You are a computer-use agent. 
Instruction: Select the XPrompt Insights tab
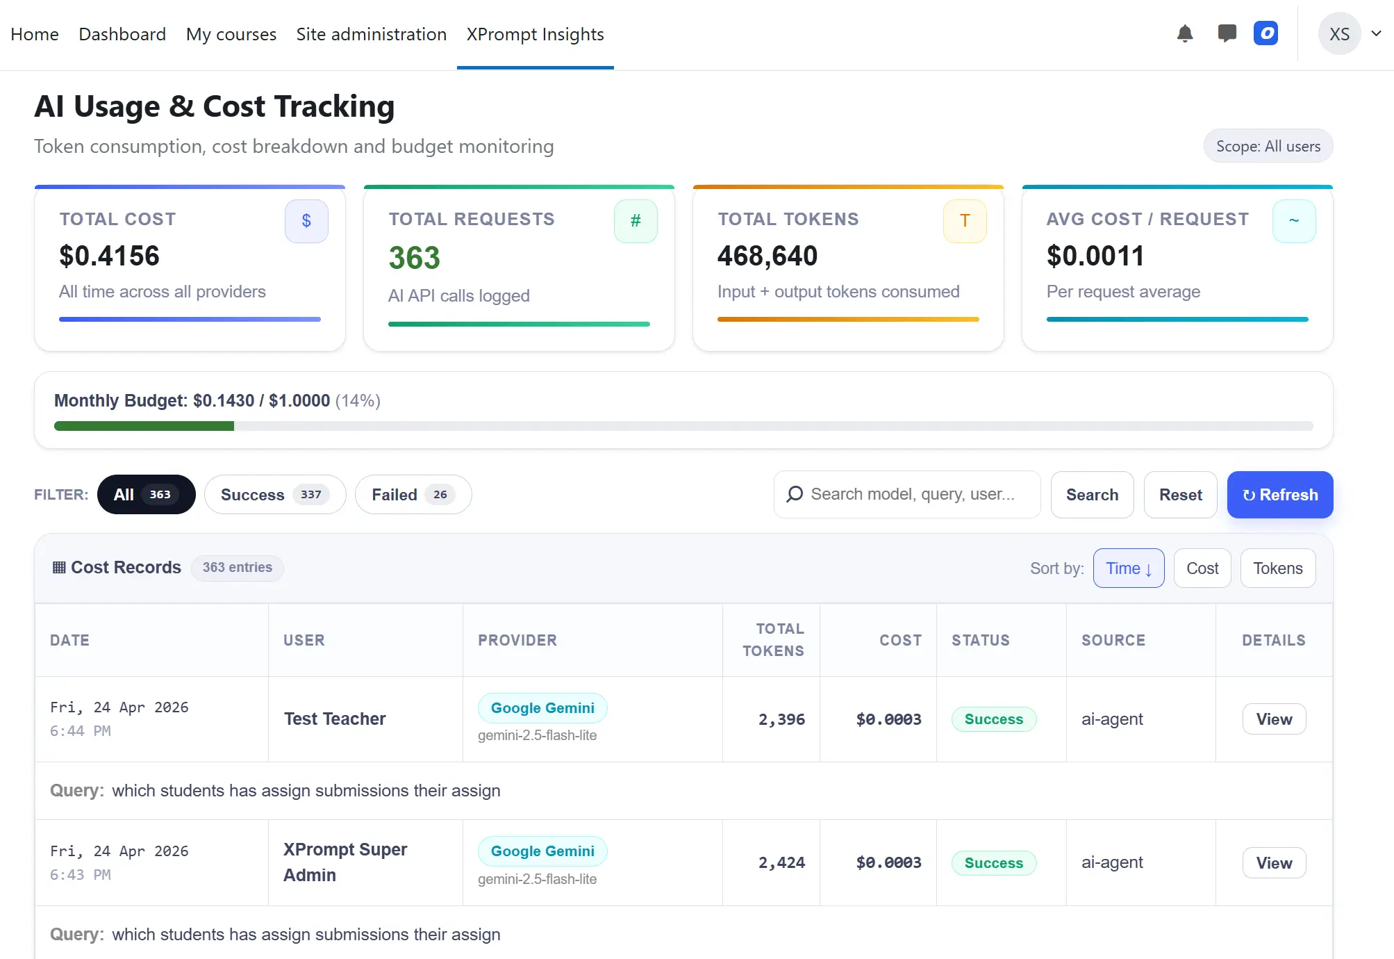tap(536, 34)
